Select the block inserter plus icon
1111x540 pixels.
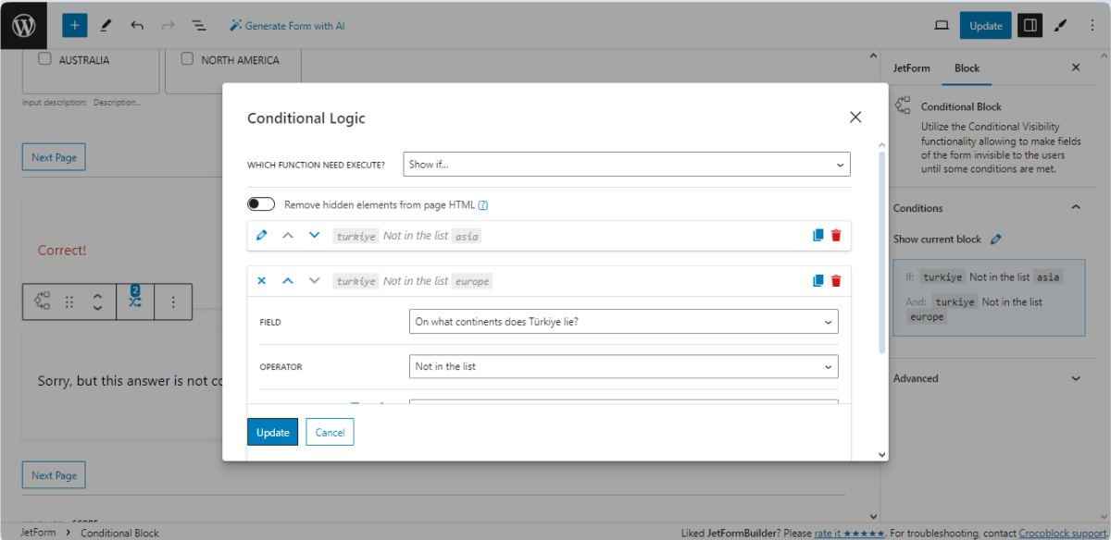(74, 25)
